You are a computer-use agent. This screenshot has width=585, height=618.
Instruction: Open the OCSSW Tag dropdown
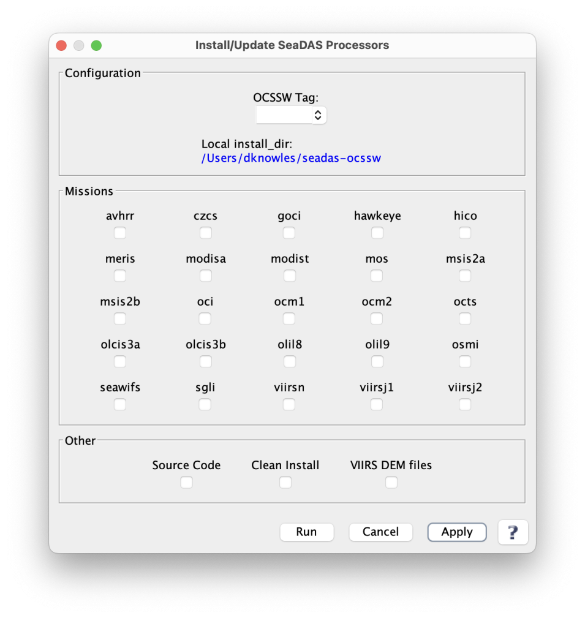[319, 115]
